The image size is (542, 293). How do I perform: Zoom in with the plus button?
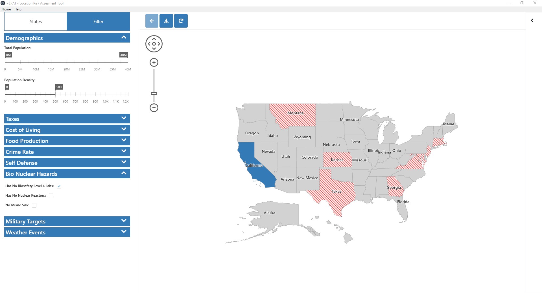pos(154,63)
